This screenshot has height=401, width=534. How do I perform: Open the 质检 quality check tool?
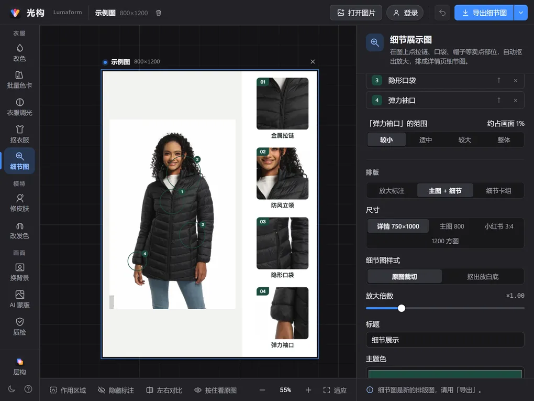(19, 327)
